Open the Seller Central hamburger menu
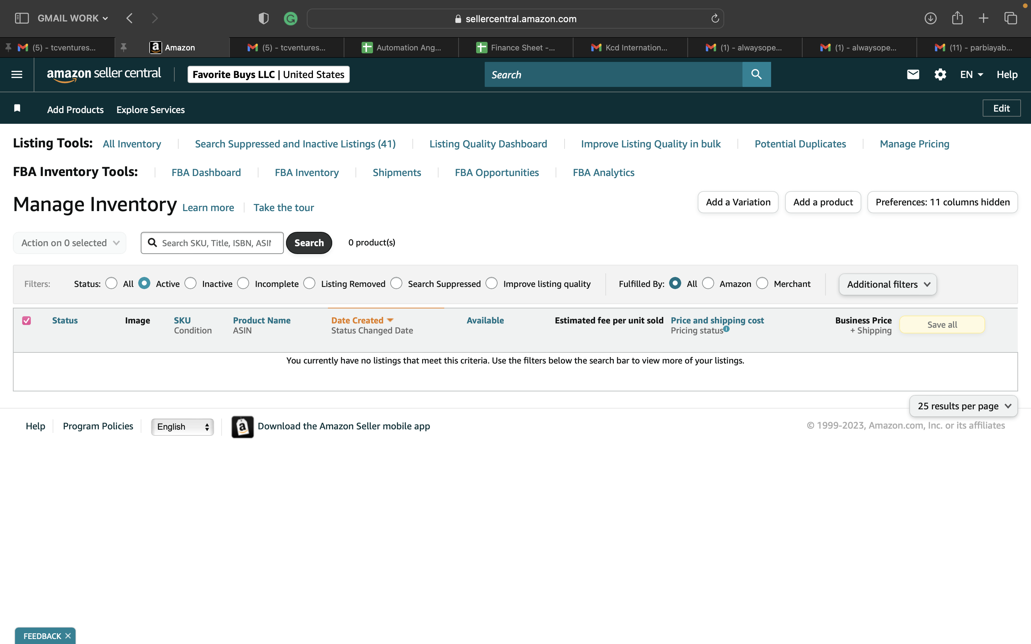The width and height of the screenshot is (1031, 644). click(16, 74)
